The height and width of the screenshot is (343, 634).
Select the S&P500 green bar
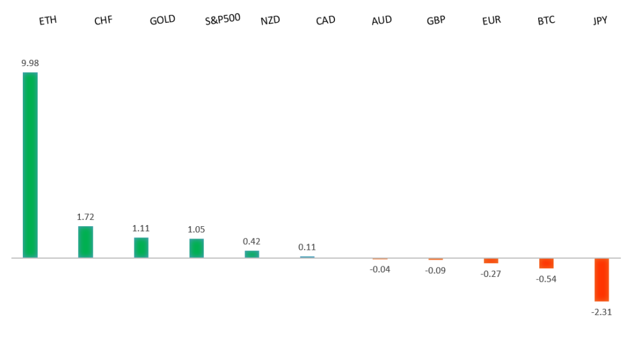tap(196, 248)
